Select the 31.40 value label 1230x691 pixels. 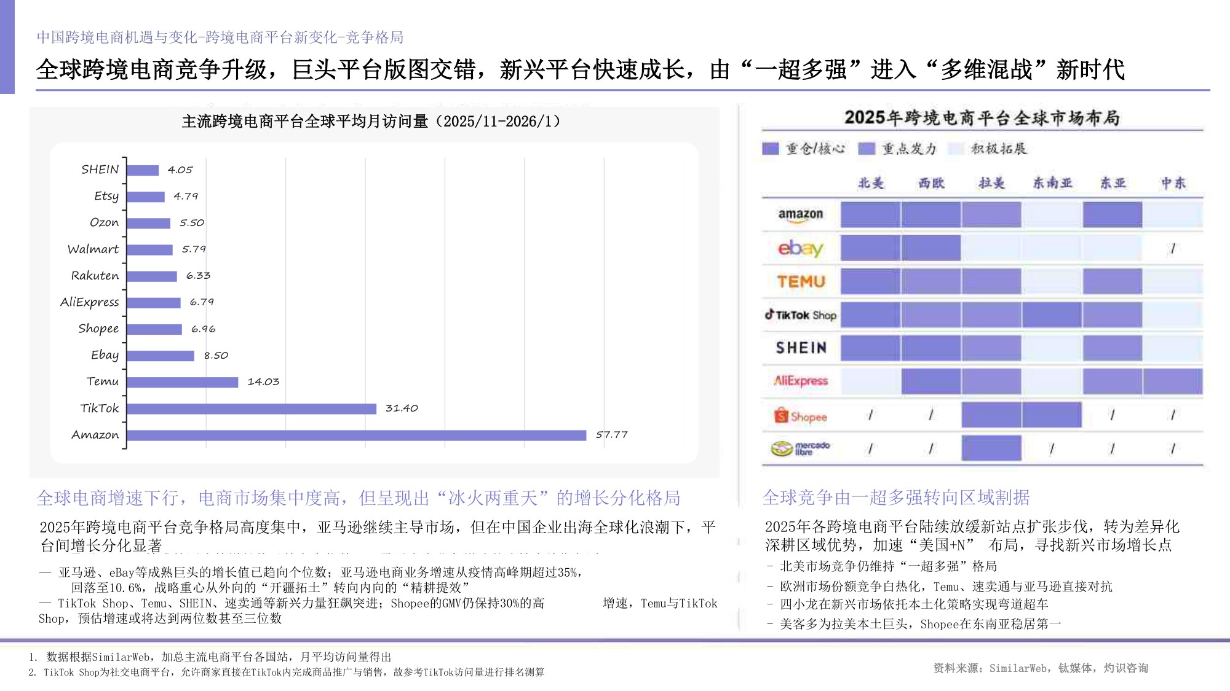coord(402,408)
